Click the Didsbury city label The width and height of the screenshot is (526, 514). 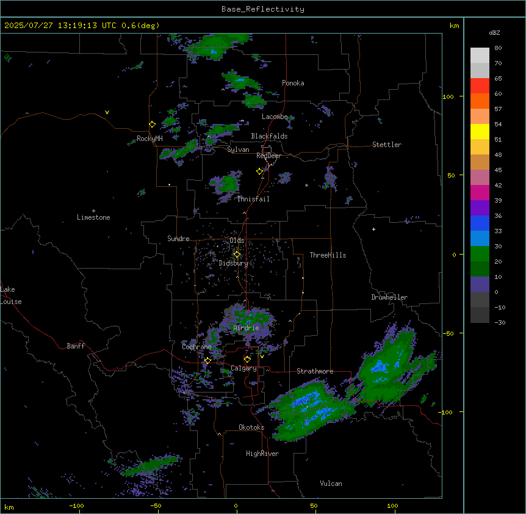[234, 263]
